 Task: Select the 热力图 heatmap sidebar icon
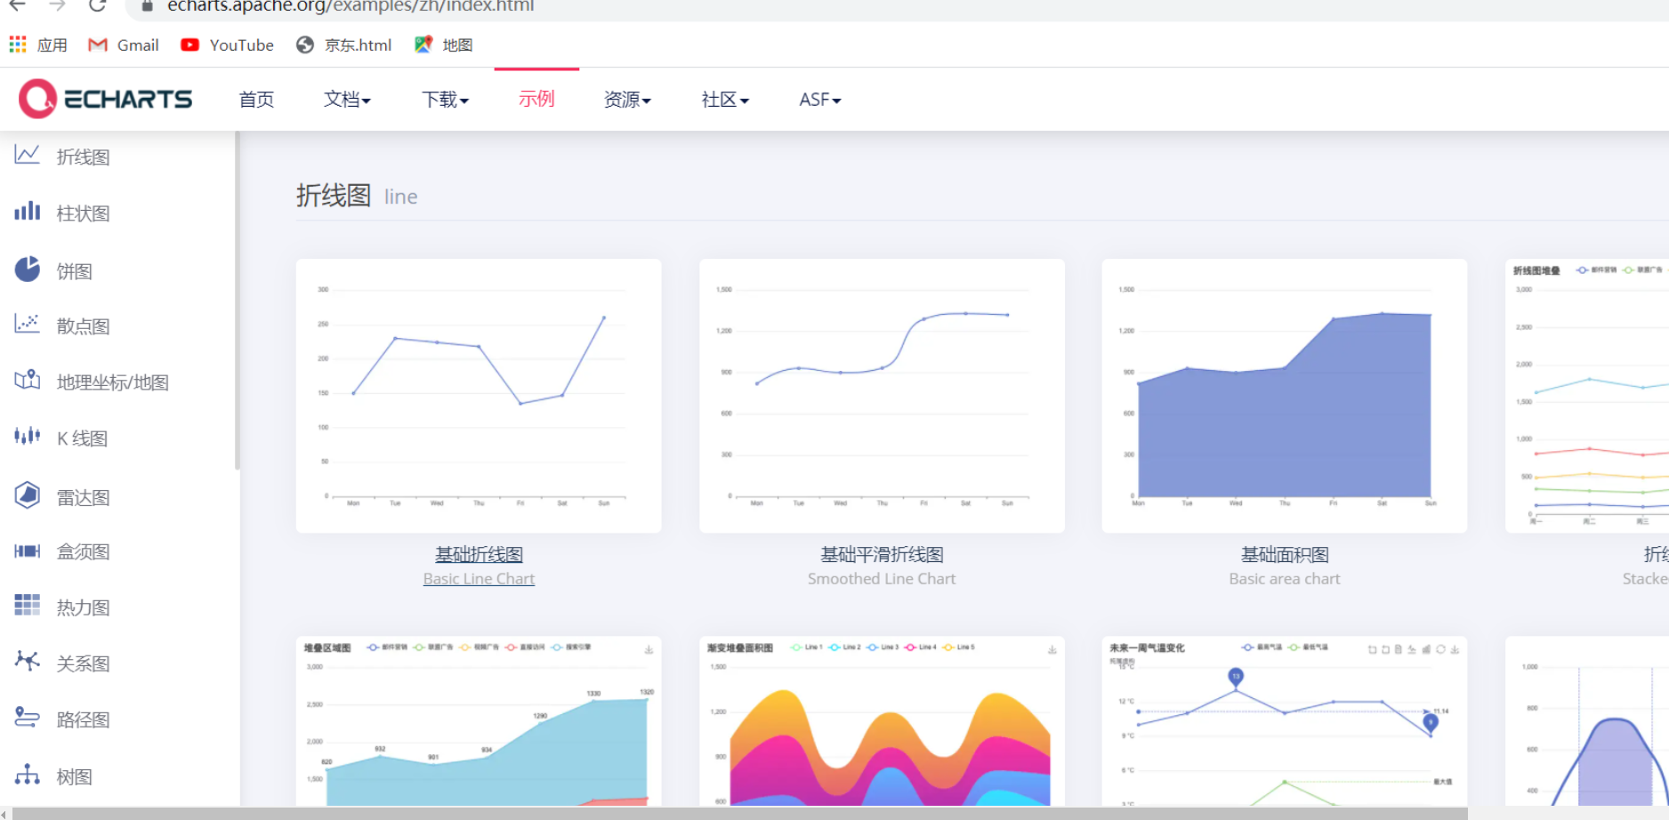(x=27, y=607)
